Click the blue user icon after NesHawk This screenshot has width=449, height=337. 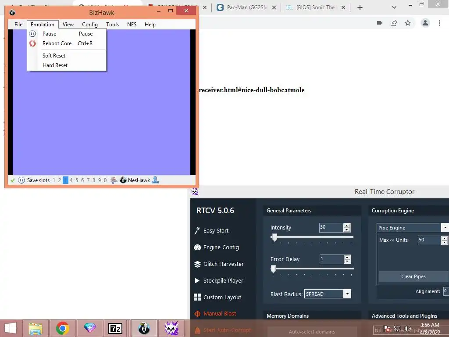[155, 180]
